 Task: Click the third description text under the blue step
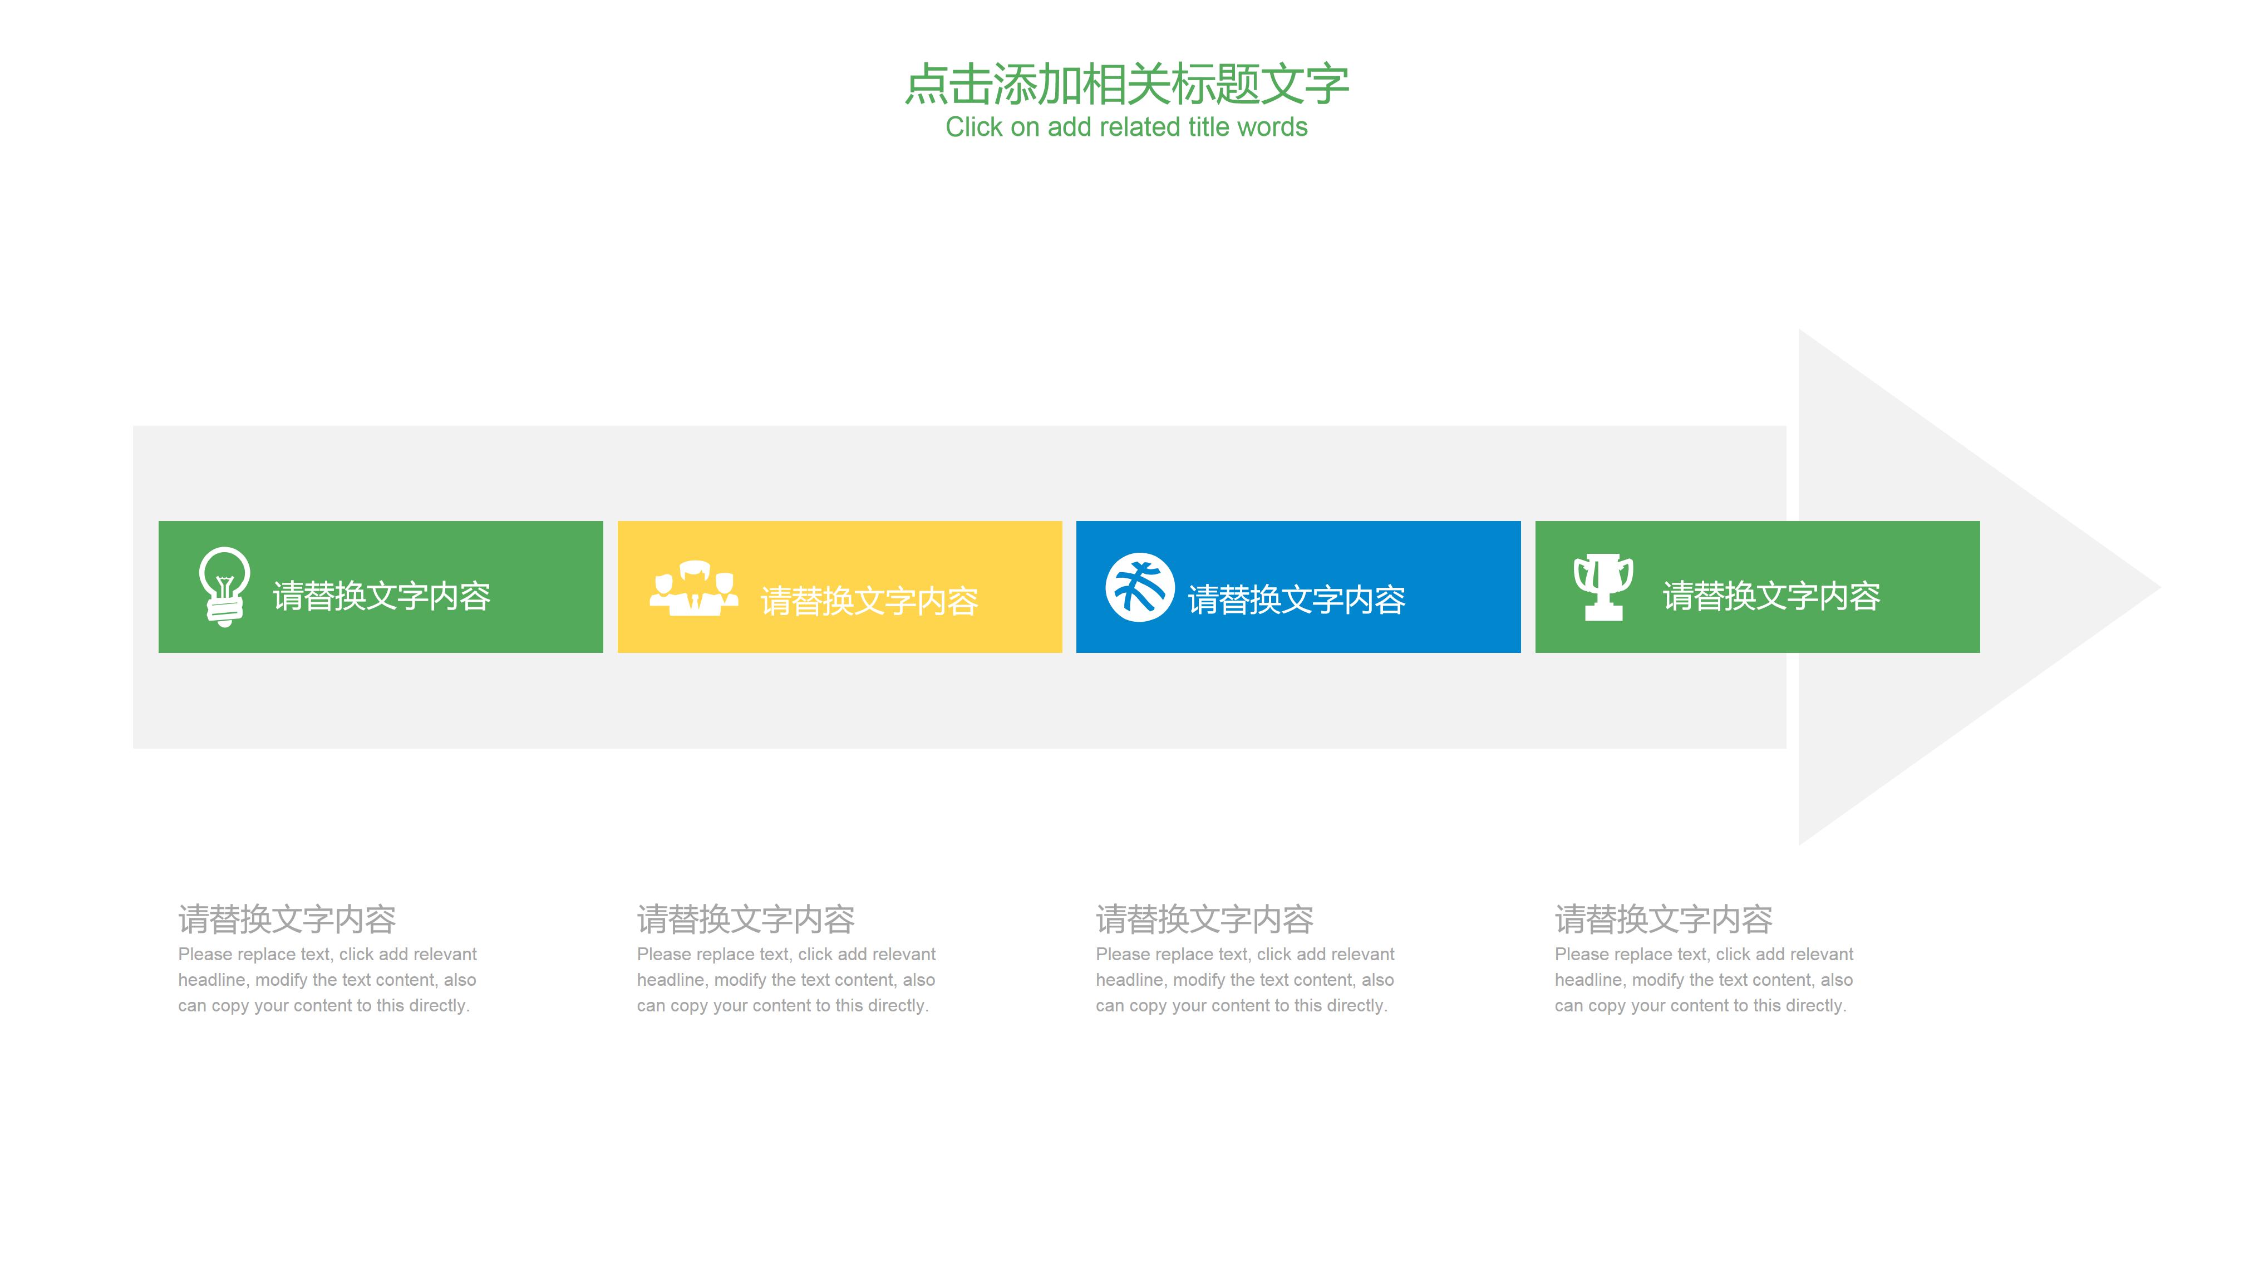[1243, 980]
